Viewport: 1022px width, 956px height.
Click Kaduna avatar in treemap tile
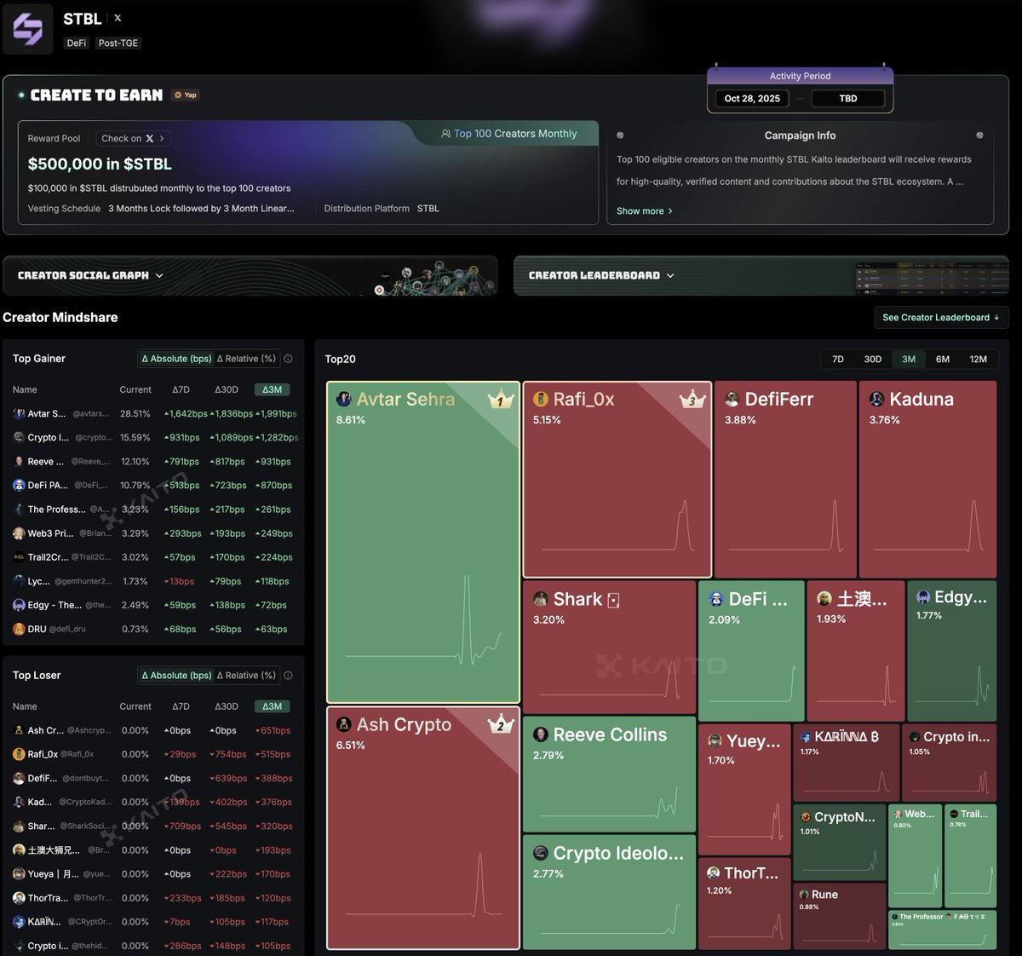[x=876, y=399]
